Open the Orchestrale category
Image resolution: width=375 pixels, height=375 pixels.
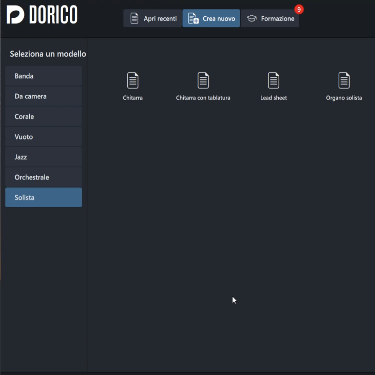(x=44, y=178)
